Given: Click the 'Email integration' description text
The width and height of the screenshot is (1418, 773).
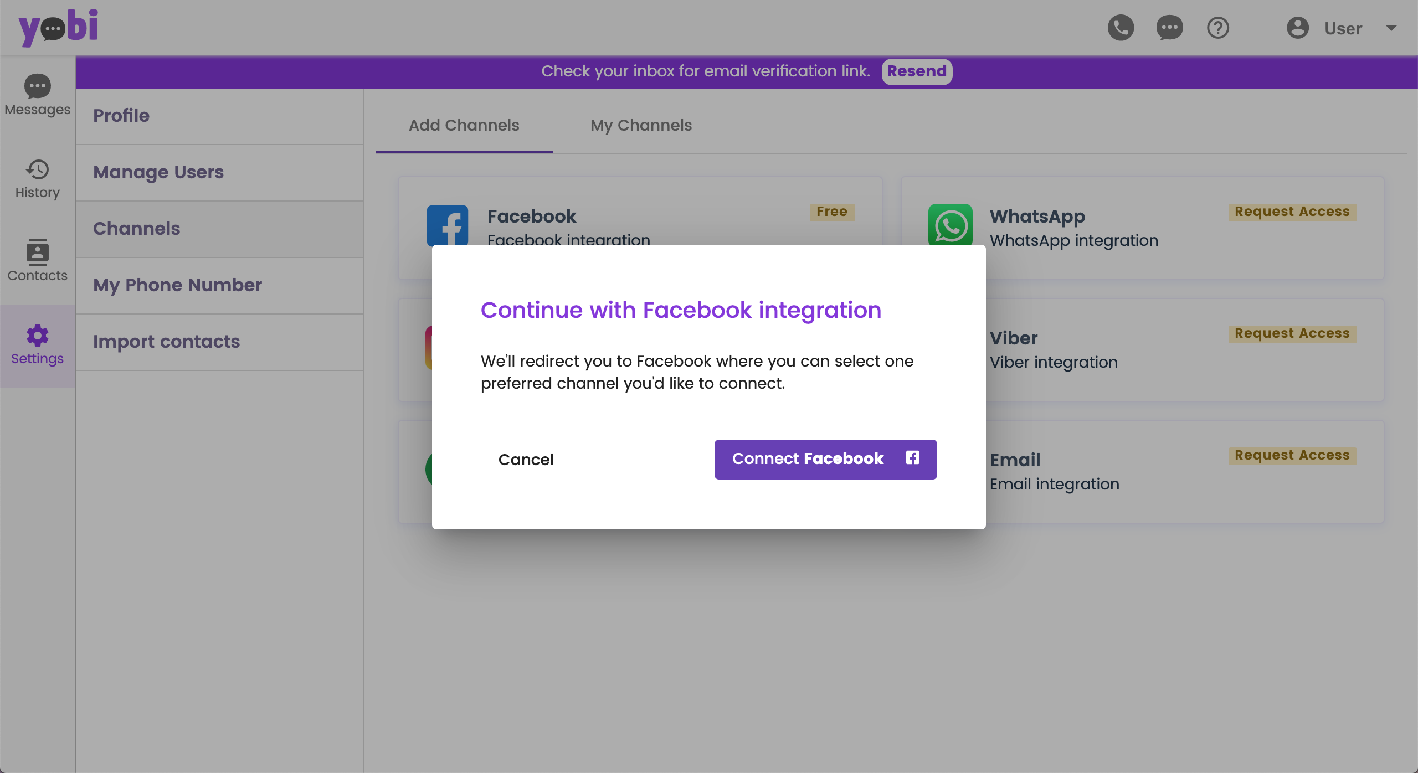Looking at the screenshot, I should 1054,485.
